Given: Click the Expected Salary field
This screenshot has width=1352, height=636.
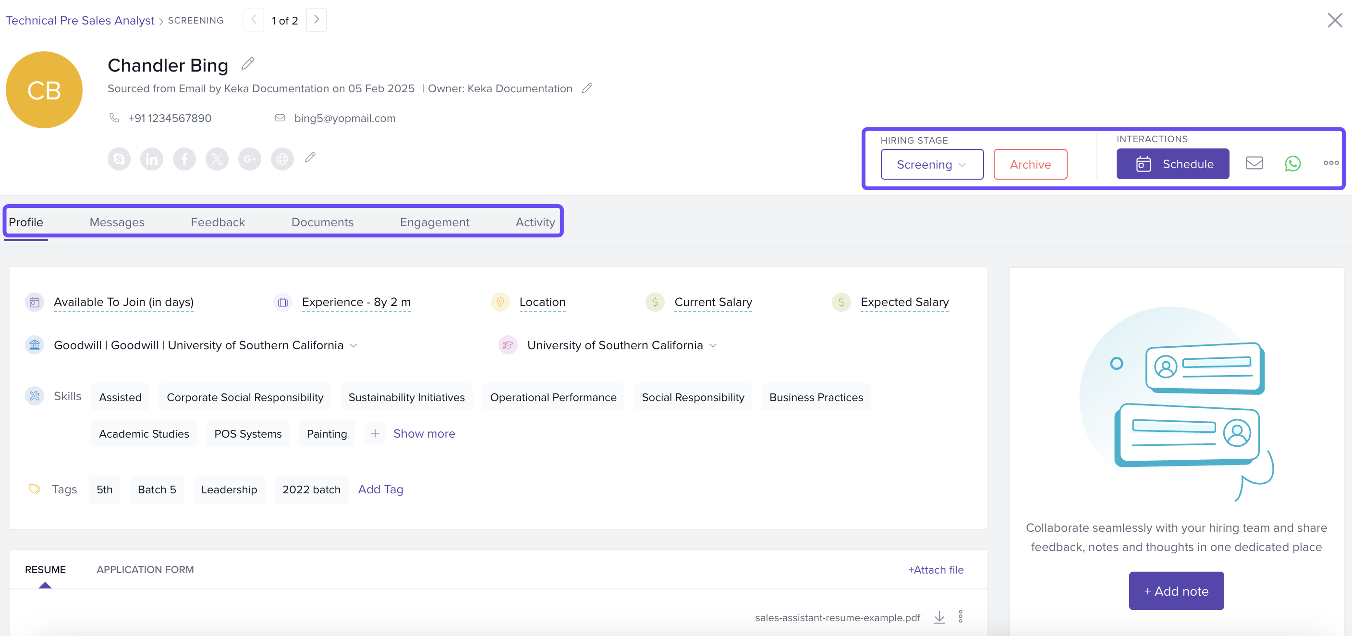Looking at the screenshot, I should pyautogui.click(x=904, y=302).
